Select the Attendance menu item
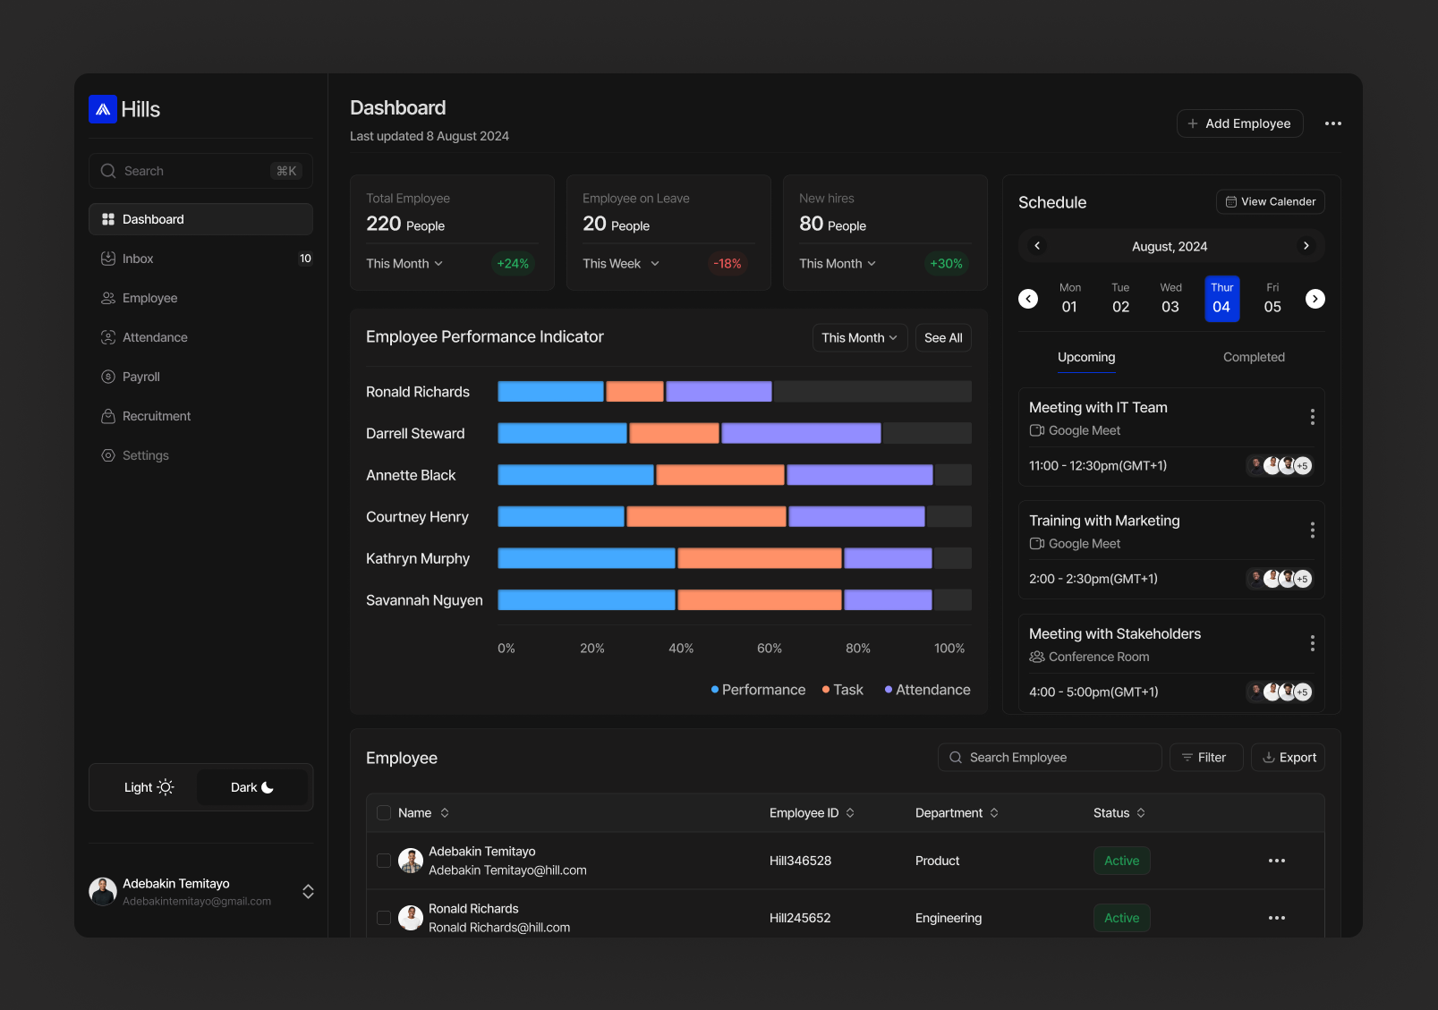 (155, 337)
